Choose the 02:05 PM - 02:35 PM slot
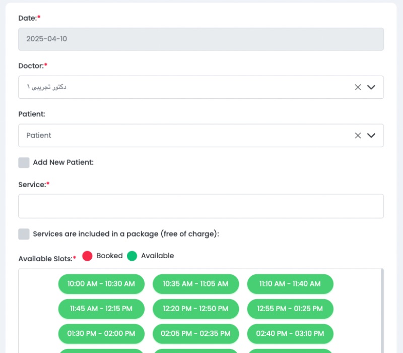The image size is (403, 353). 195,333
